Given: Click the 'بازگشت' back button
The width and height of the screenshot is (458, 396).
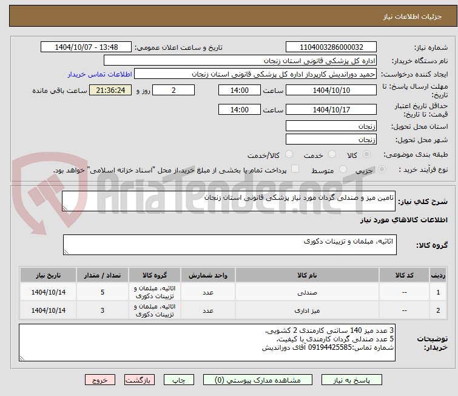Looking at the screenshot, I should (x=141, y=380).
